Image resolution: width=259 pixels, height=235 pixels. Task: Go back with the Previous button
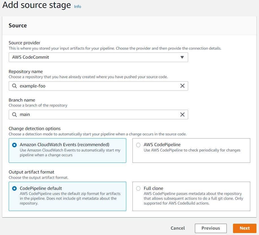point(211,228)
